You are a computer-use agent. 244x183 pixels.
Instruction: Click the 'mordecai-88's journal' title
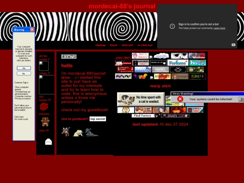[122, 6]
